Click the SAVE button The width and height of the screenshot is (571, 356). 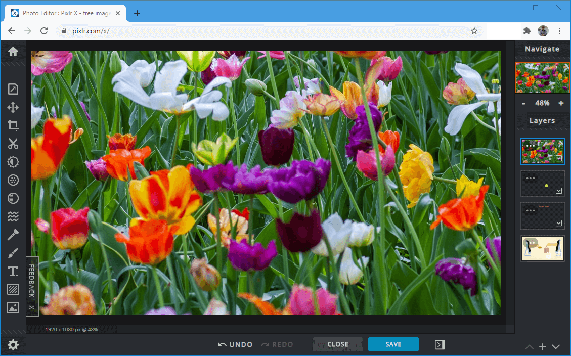[x=393, y=344]
